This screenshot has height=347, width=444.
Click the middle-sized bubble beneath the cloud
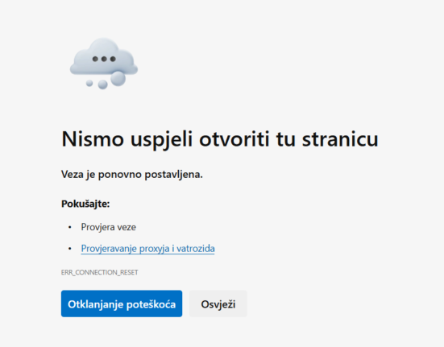pyautogui.click(x=102, y=85)
